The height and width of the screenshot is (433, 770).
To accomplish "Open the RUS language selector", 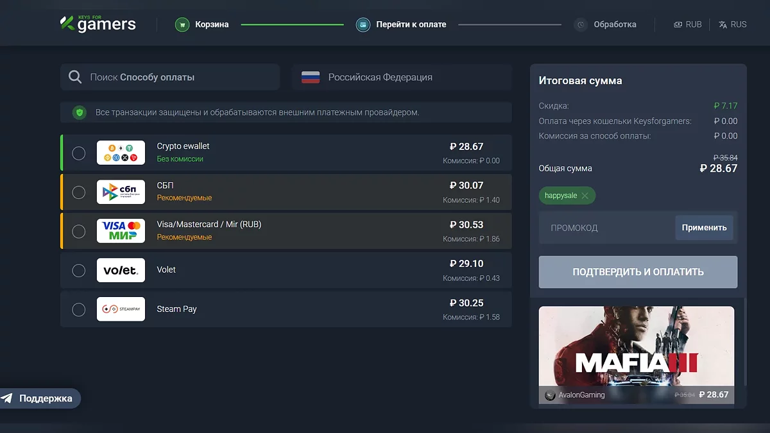I will (x=733, y=24).
